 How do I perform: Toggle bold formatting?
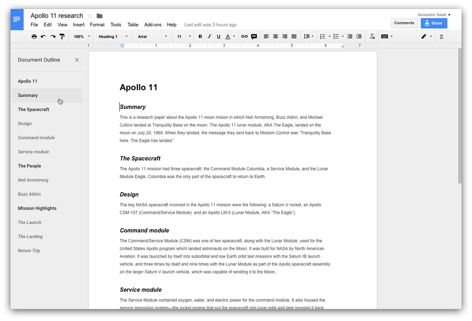point(200,36)
